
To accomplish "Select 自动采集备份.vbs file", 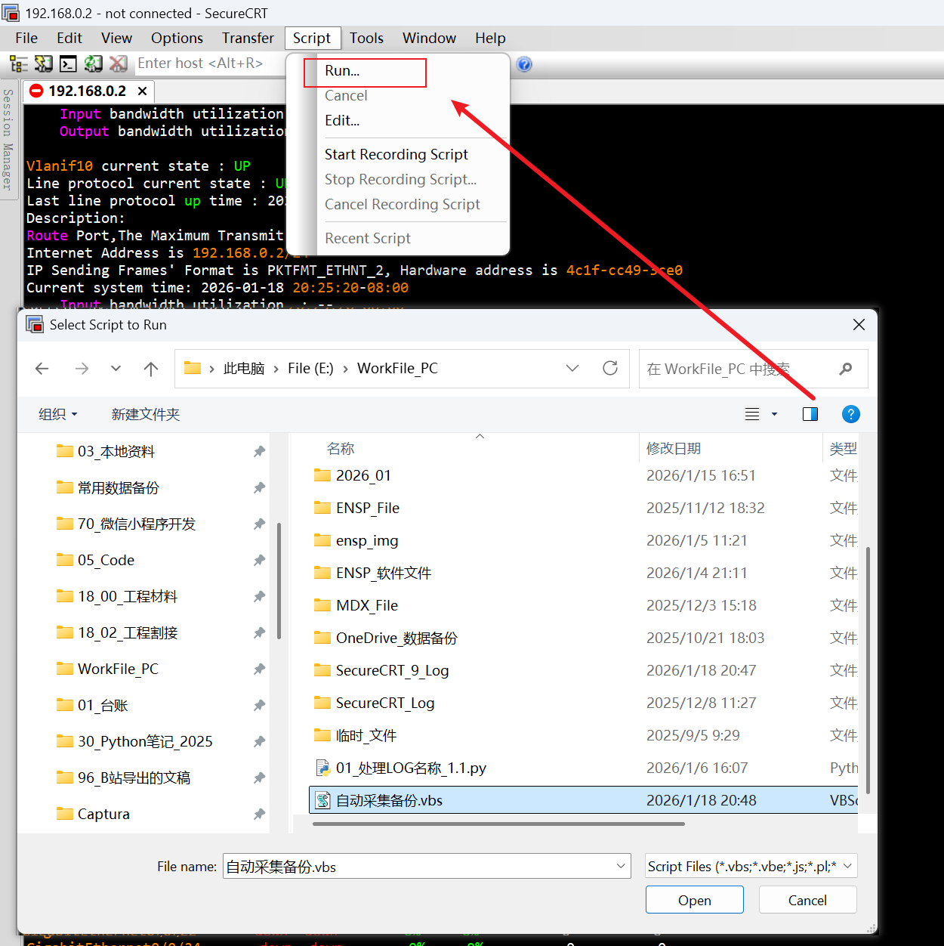I will [x=583, y=800].
